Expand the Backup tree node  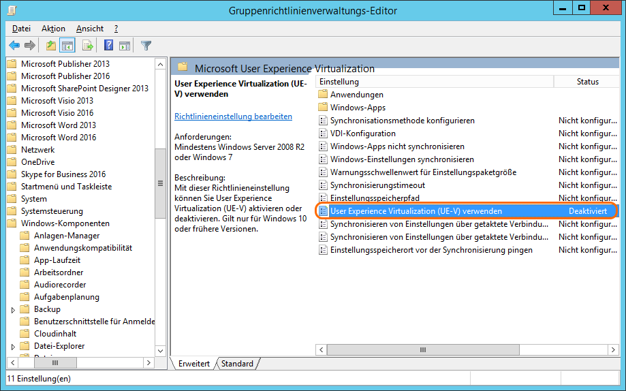point(13,309)
